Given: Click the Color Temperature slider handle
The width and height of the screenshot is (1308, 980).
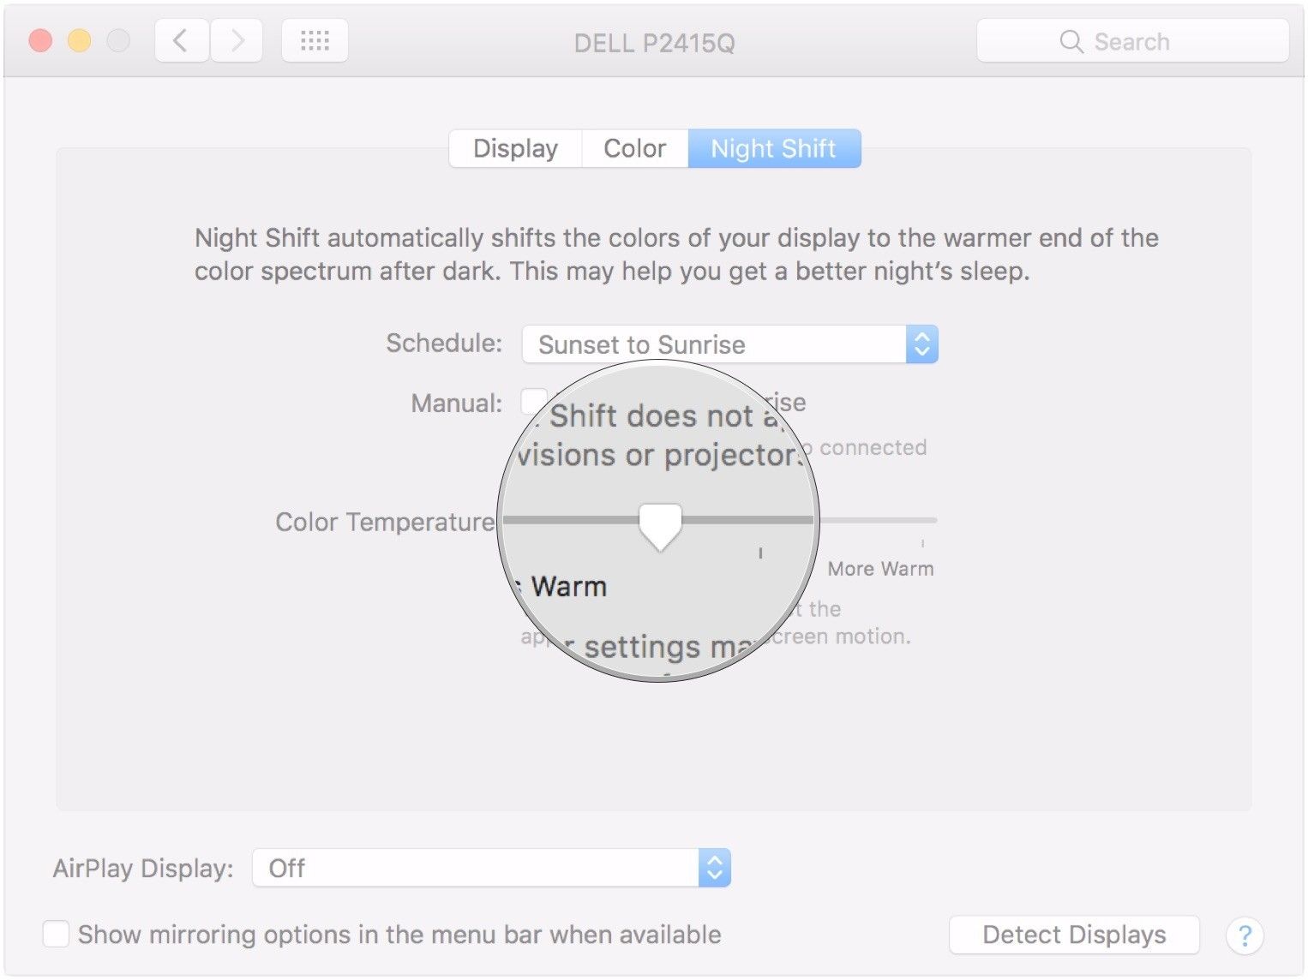Looking at the screenshot, I should (x=660, y=524).
